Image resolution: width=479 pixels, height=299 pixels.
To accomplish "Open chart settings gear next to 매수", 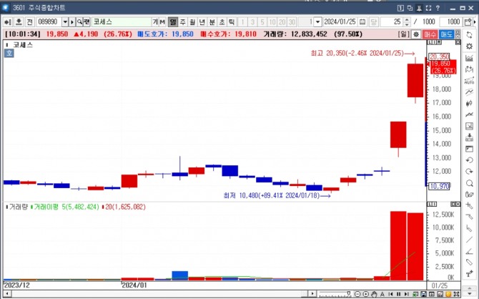I will (416, 34).
